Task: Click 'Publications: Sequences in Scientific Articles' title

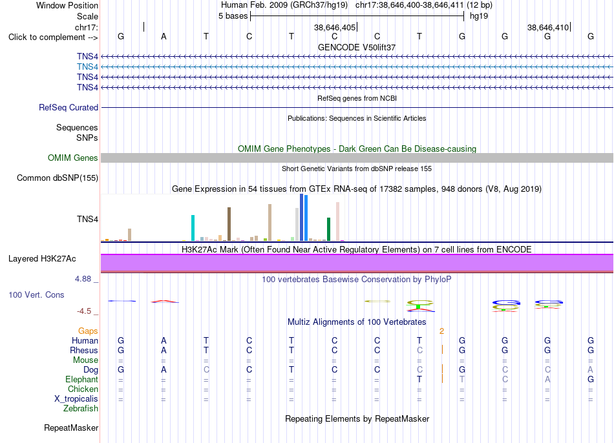Action: (x=357, y=118)
